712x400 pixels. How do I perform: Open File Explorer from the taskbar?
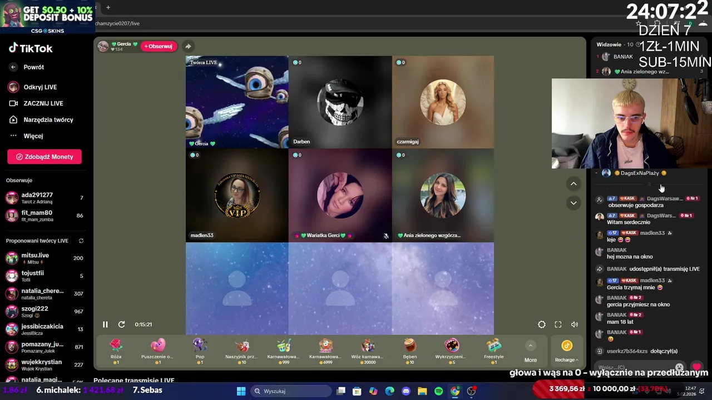(x=422, y=391)
